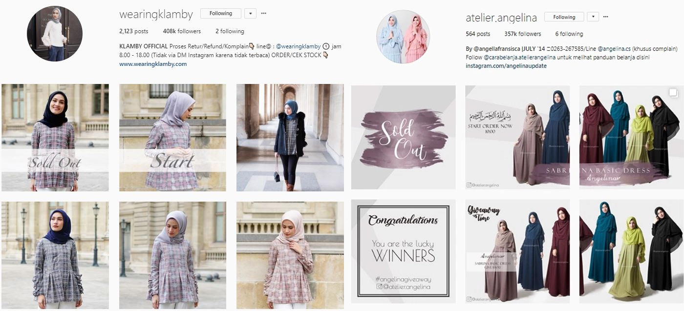Toggle the Following button for atelier.angelina
The image size is (684, 311).
(x=564, y=17)
